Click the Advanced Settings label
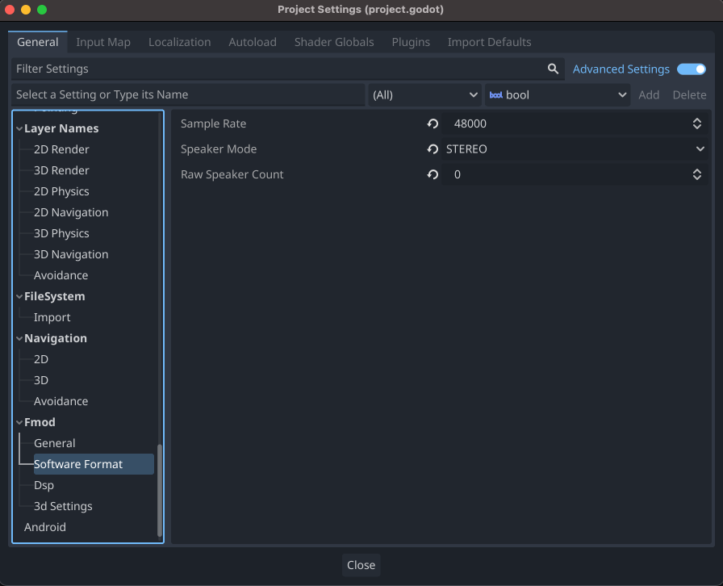Screen dimensions: 723x586 [621, 69]
